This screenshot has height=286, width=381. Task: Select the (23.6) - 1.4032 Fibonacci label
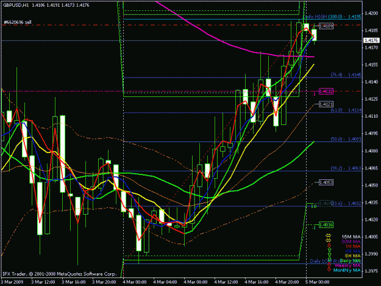click(346, 204)
